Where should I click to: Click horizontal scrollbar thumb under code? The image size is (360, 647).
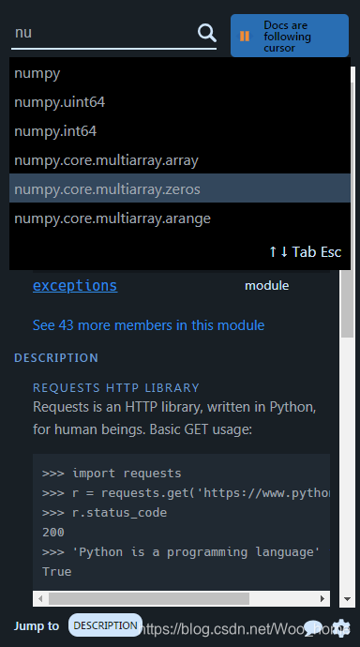point(149,598)
